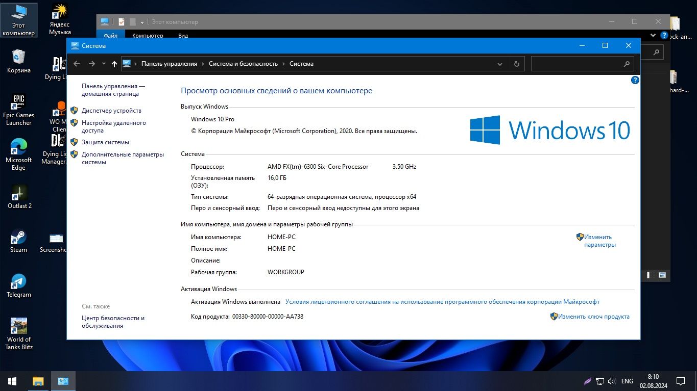The height and width of the screenshot is (391, 697).
Task: Open the Steam desktop shortcut
Action: pyautogui.click(x=19, y=241)
